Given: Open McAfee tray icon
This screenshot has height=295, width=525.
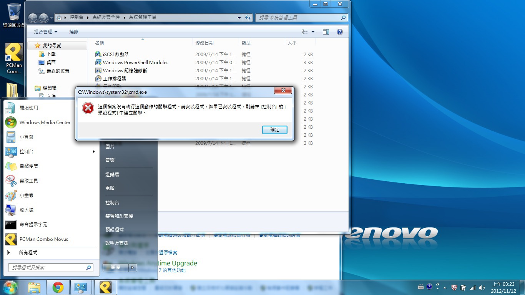Looking at the screenshot, I should tap(454, 287).
